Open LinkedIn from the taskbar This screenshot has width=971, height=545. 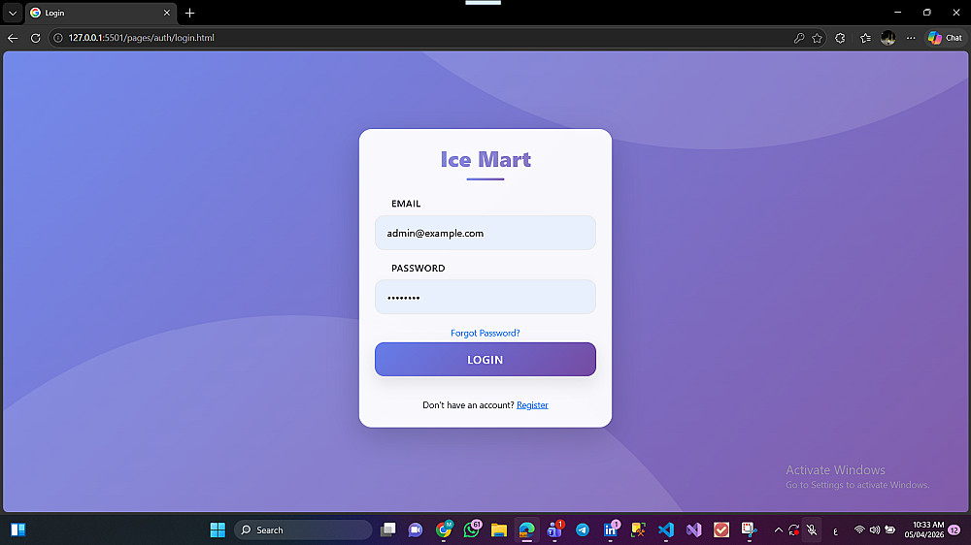click(x=610, y=529)
